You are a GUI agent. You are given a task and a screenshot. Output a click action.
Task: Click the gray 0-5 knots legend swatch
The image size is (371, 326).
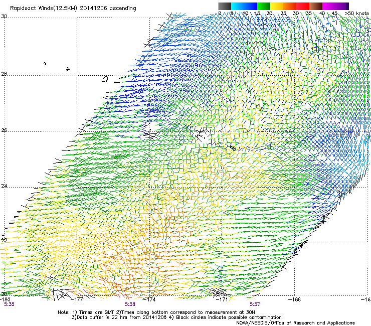pos(225,6)
